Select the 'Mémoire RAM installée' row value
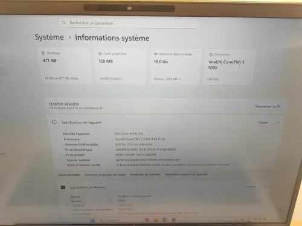This screenshot has width=302, height=226. click(x=133, y=144)
